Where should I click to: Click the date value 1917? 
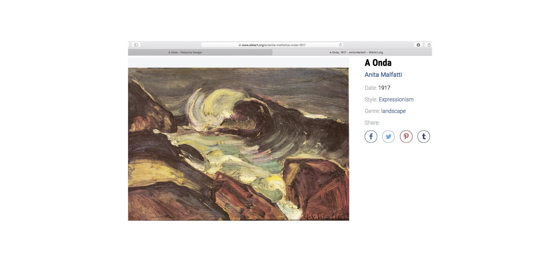tap(384, 88)
